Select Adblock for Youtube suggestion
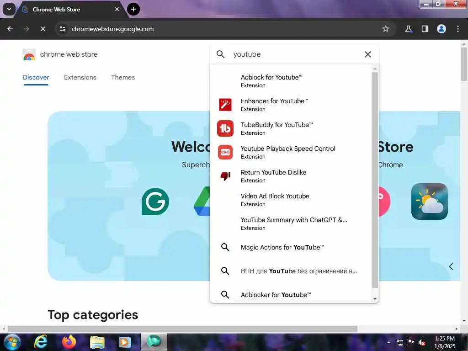 point(291,81)
